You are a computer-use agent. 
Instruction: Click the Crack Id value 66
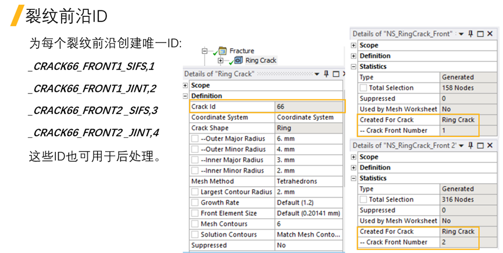[x=309, y=106]
